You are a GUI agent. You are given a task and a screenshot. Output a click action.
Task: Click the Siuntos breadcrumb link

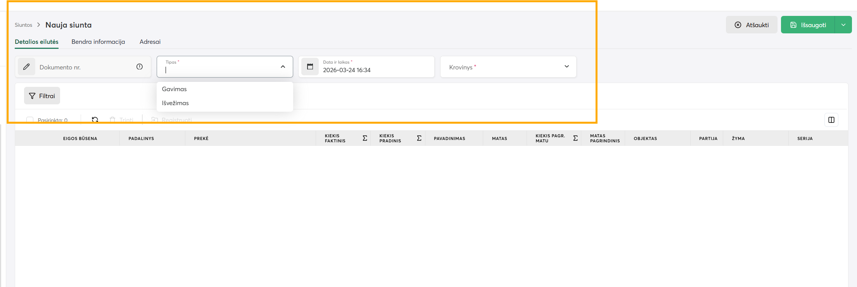23,25
